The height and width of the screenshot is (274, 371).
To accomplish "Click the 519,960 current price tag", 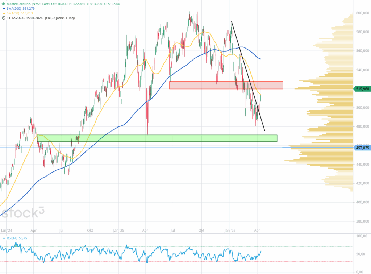I will pos(362,88).
